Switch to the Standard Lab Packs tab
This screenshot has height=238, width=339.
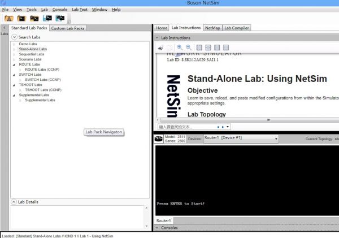click(29, 28)
